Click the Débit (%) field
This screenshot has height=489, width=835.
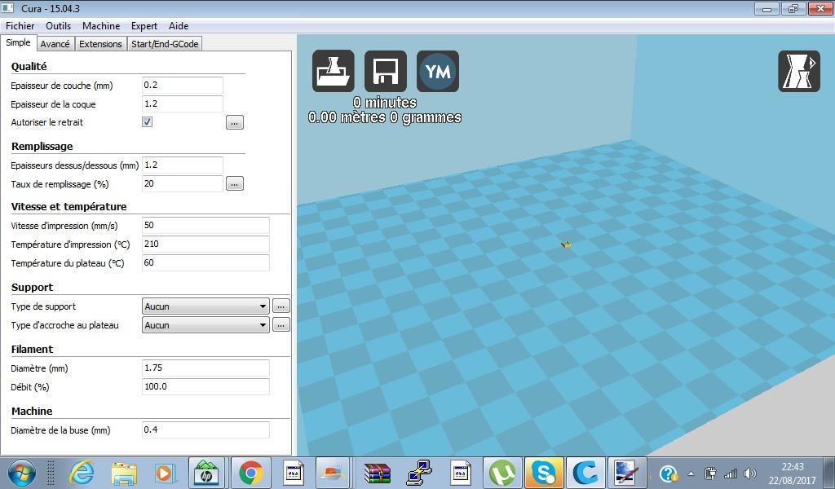[x=205, y=386]
